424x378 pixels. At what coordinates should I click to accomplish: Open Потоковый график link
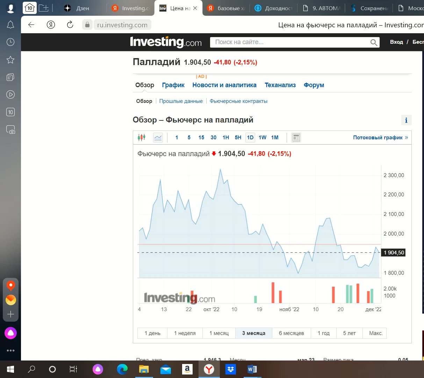tap(380, 138)
